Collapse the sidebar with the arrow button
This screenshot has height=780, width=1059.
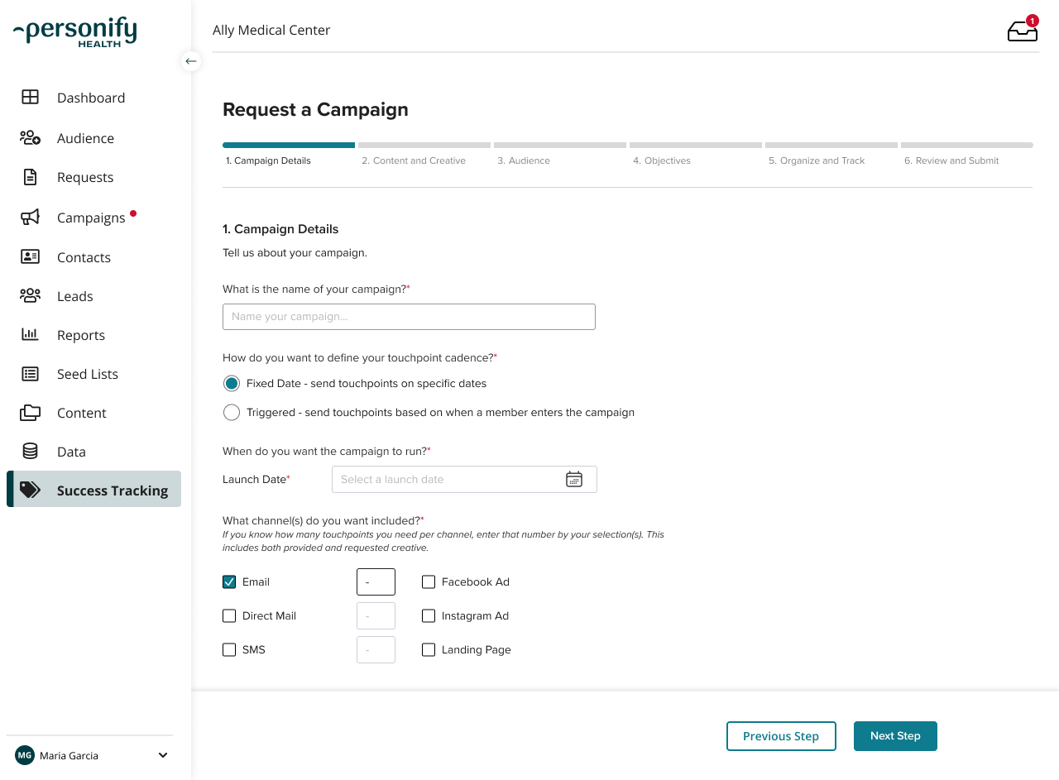[x=191, y=60]
